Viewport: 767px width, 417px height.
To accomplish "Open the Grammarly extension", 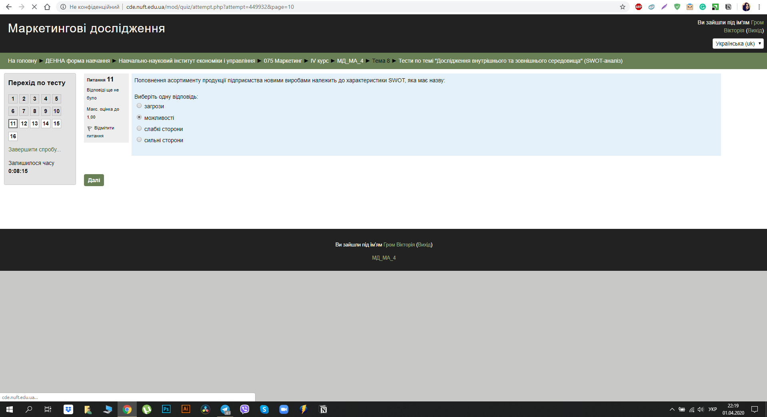I will [703, 7].
